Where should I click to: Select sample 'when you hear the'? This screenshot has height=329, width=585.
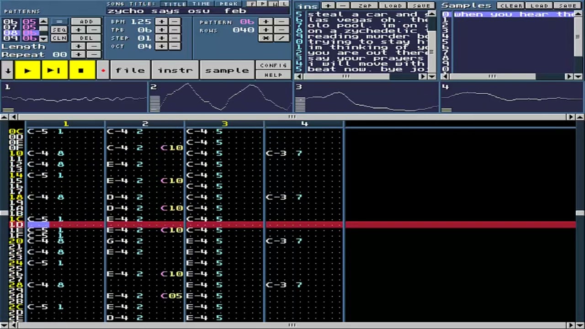[514, 14]
